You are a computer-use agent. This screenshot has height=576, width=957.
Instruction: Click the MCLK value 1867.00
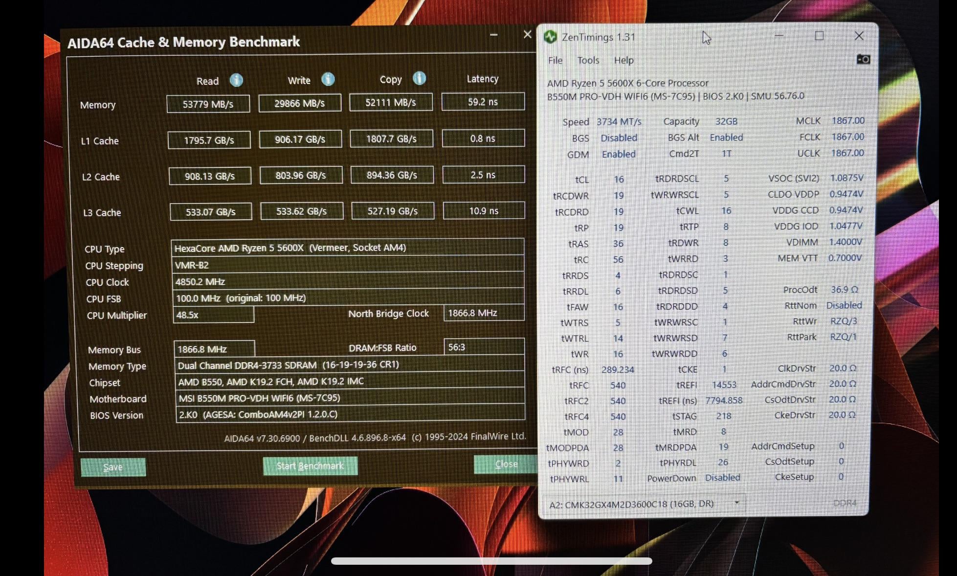tap(848, 120)
